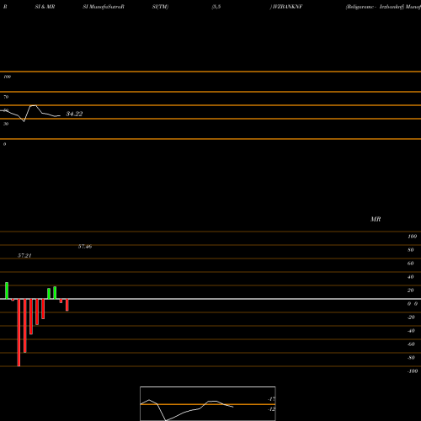
Task: Click the 30 level label on RSI axis
Action: 6,124
